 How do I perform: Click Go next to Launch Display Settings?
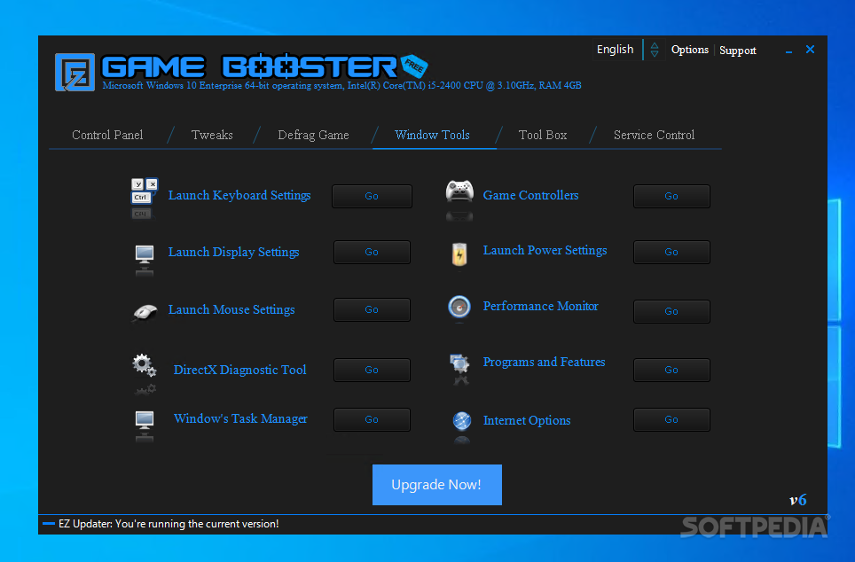(372, 253)
